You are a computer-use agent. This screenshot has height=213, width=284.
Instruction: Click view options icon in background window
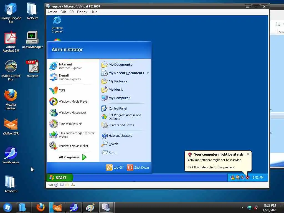pyautogui.click(x=278, y=24)
